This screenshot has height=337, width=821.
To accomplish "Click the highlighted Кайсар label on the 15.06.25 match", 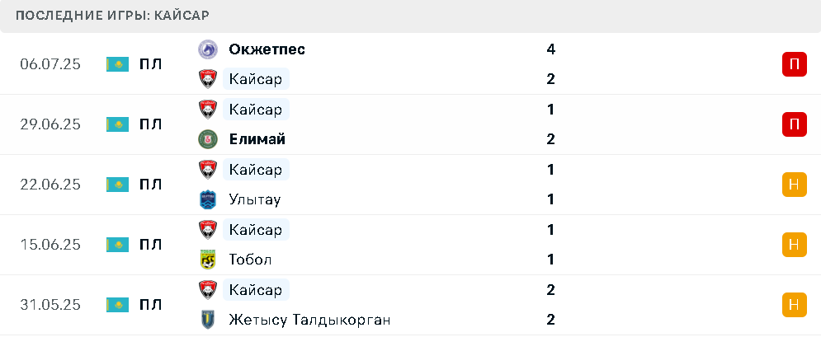I will [x=256, y=229].
